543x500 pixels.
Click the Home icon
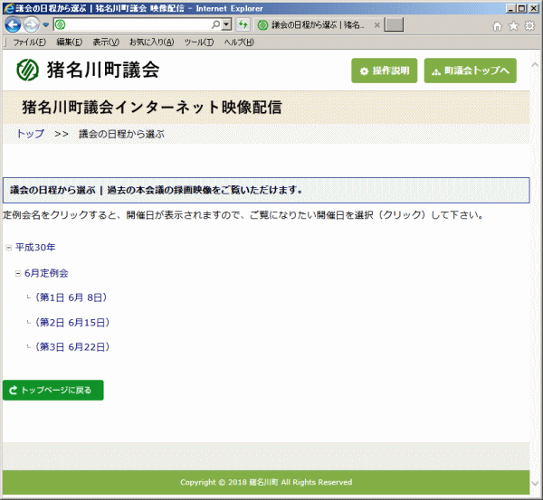(497, 26)
